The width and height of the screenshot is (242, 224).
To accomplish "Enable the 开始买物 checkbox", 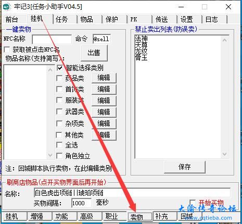I will [193, 202].
